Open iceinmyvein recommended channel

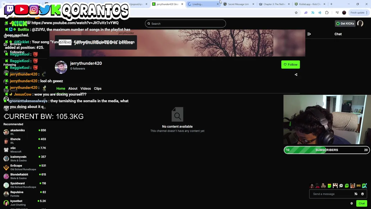click(25, 158)
